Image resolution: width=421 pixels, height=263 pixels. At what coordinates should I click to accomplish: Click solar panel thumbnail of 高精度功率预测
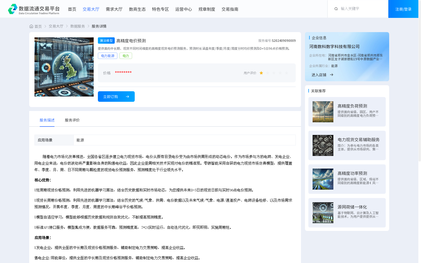click(x=323, y=179)
